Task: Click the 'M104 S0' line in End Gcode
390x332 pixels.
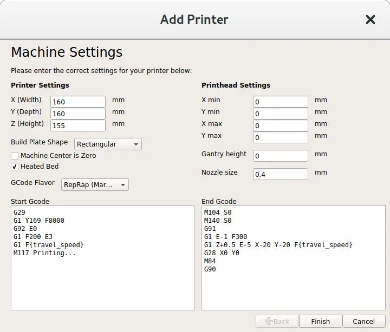Action: point(218,213)
